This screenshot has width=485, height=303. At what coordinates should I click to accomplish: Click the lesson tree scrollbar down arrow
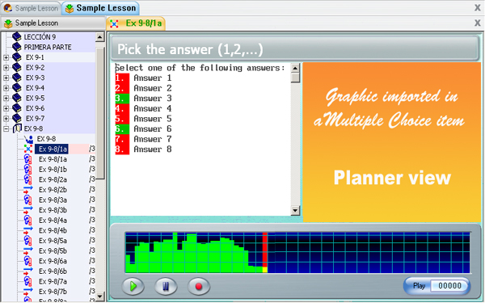(99, 297)
